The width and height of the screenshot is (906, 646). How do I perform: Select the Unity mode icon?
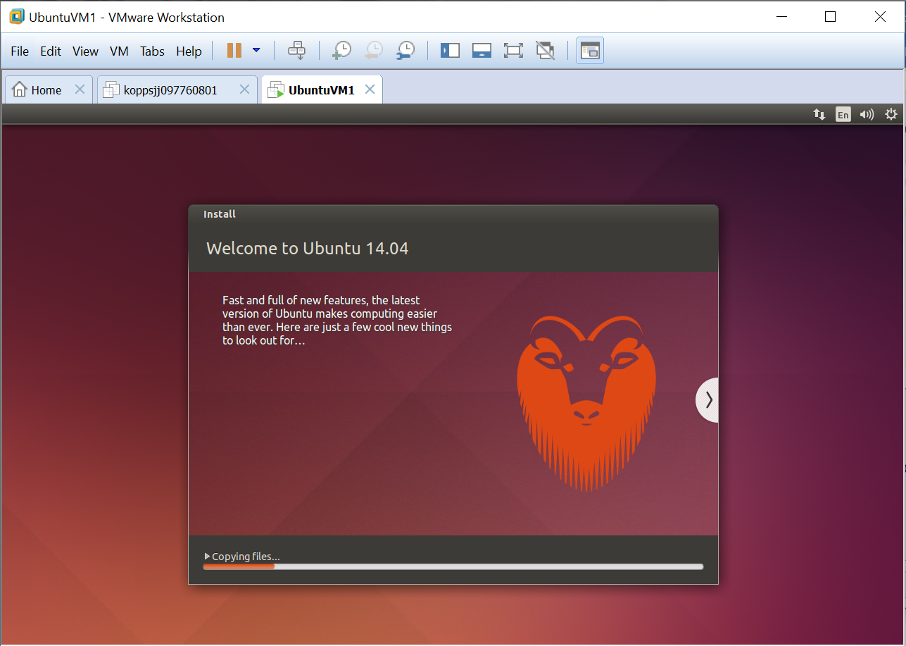545,50
